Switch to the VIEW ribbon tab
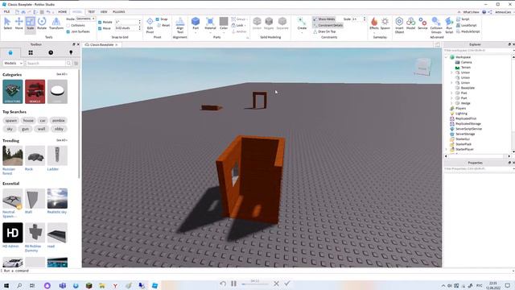The image size is (515, 290). [104, 12]
